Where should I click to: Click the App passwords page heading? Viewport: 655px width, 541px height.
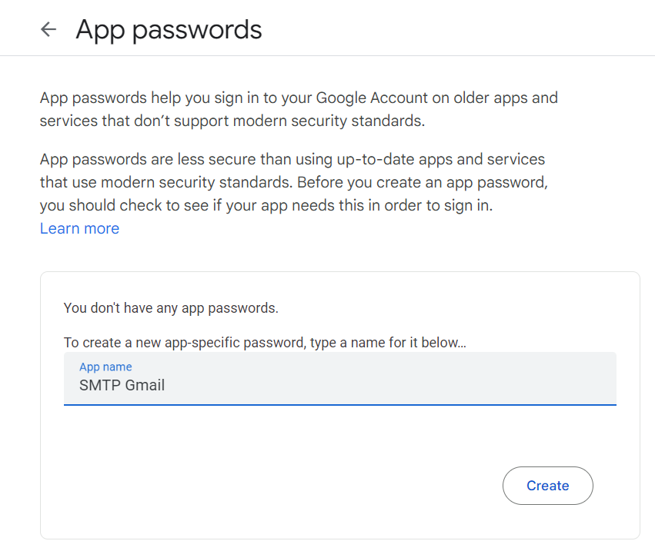coord(169,29)
